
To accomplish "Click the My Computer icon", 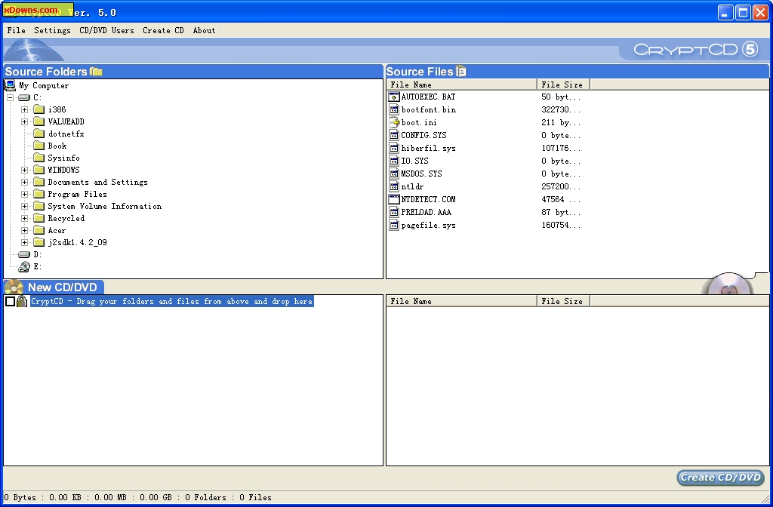I will point(9,85).
